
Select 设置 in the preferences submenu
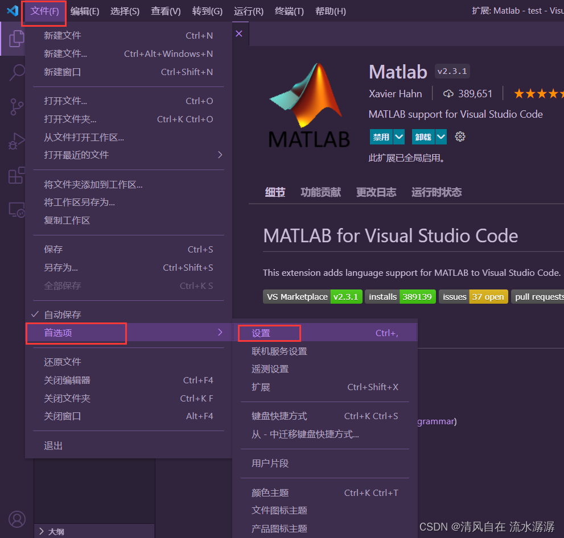[x=261, y=333]
